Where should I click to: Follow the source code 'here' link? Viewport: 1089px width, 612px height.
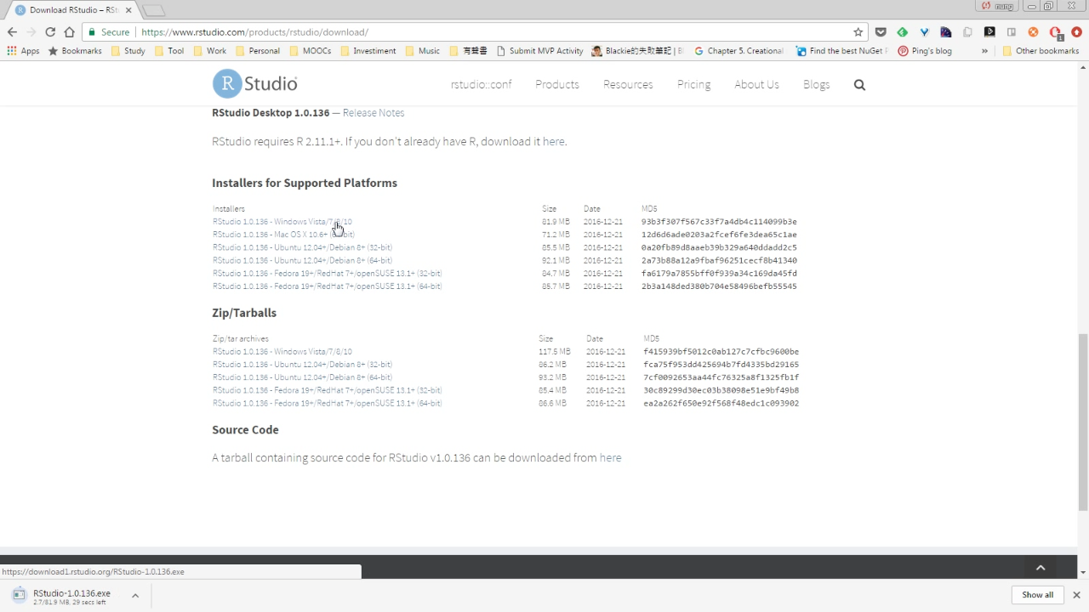click(610, 458)
